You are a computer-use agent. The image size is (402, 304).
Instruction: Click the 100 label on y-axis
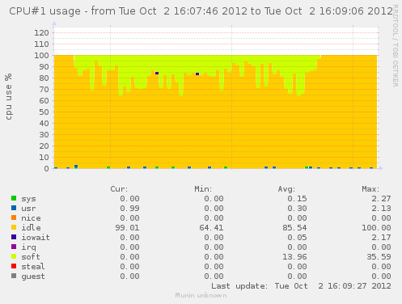(x=41, y=56)
